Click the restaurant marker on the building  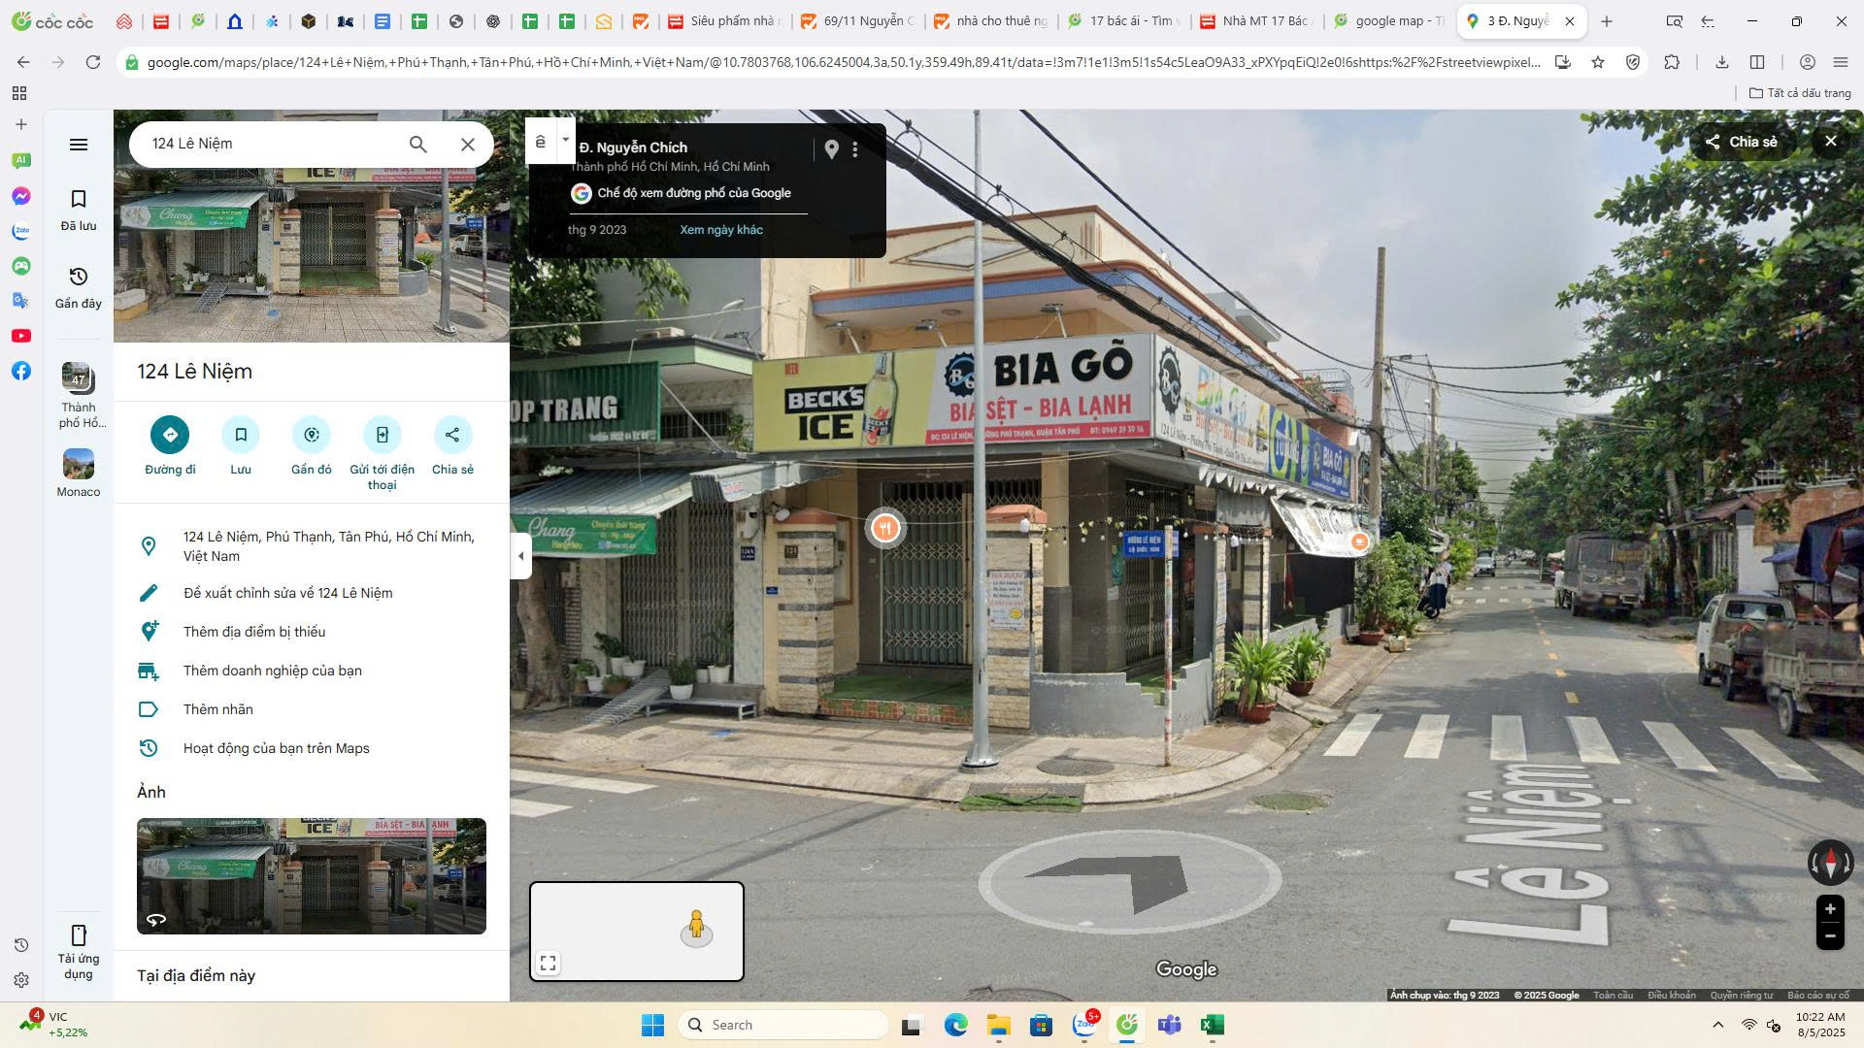884,529
